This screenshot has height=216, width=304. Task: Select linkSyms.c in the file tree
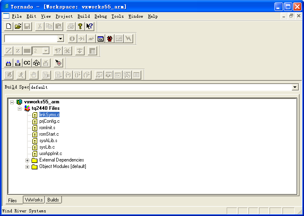[x=49, y=115]
